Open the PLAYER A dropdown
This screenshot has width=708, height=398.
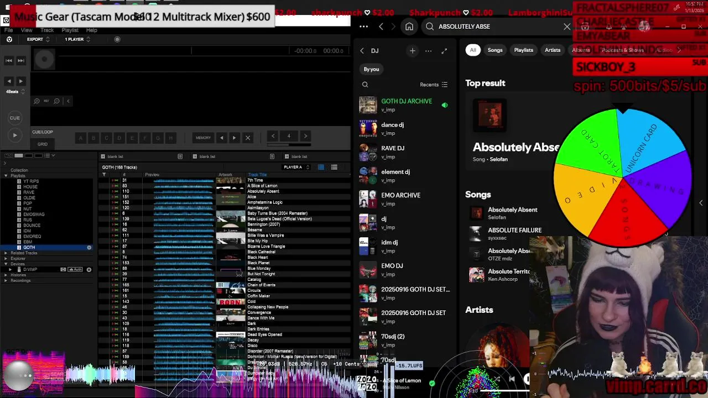(x=296, y=167)
